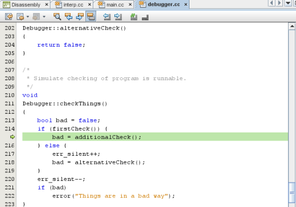Click the Shift Line Right icon
The image size is (296, 207).
click(118, 16)
